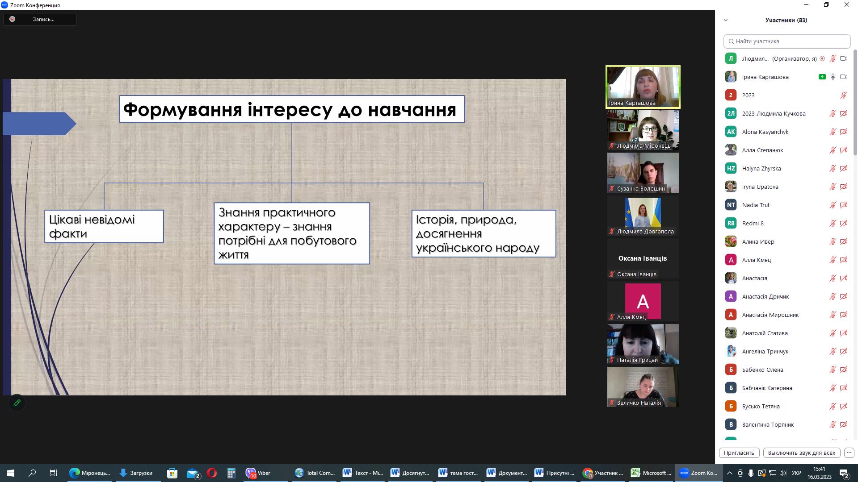Click the microphone icon next to Ірина Карташова
This screenshot has height=482, width=858.
(x=833, y=77)
